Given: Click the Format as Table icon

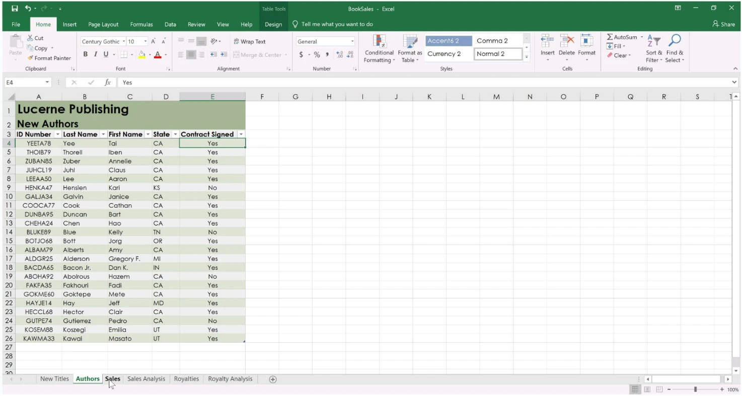Looking at the screenshot, I should [410, 49].
